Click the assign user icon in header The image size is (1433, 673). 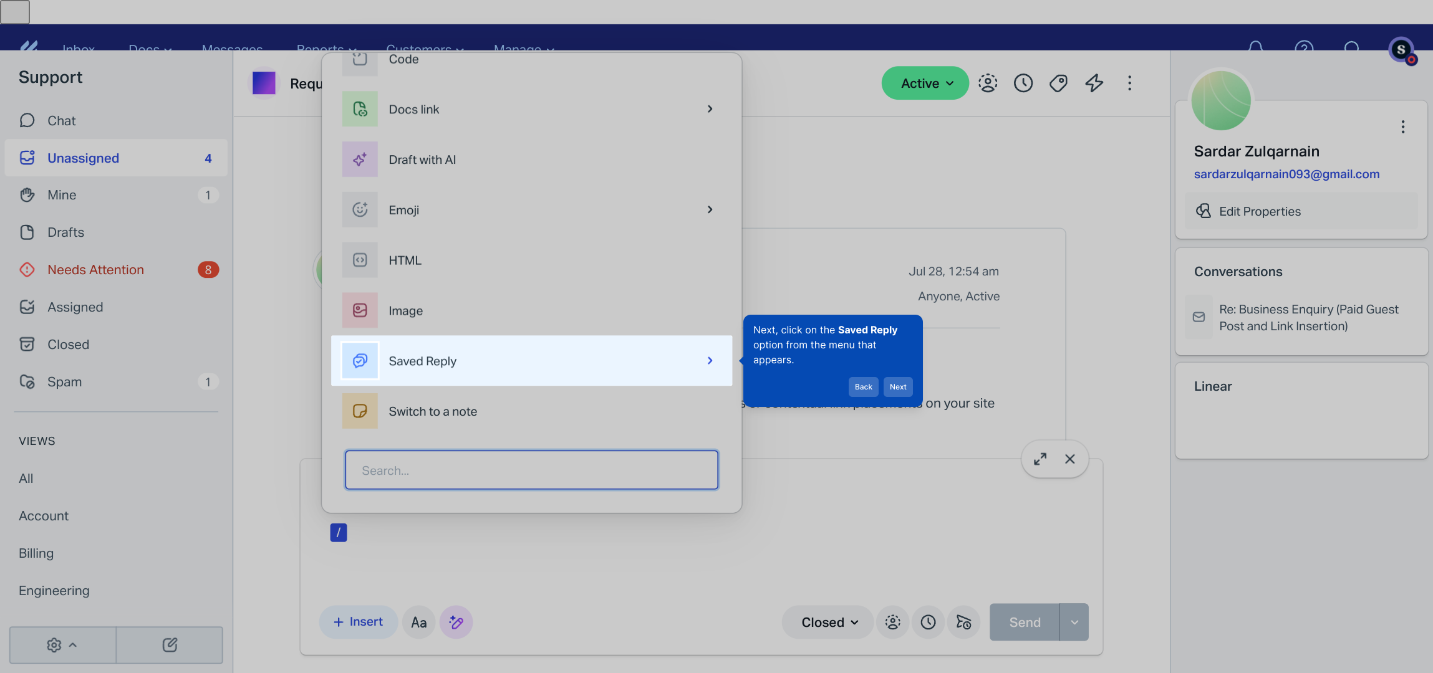pyautogui.click(x=988, y=83)
